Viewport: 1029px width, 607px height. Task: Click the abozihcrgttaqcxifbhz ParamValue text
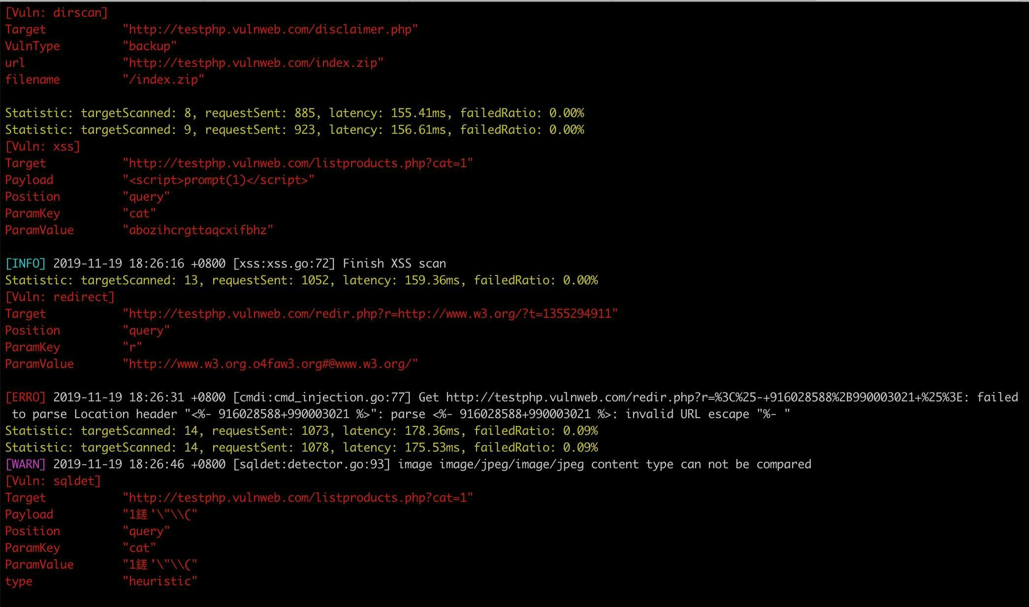(197, 230)
